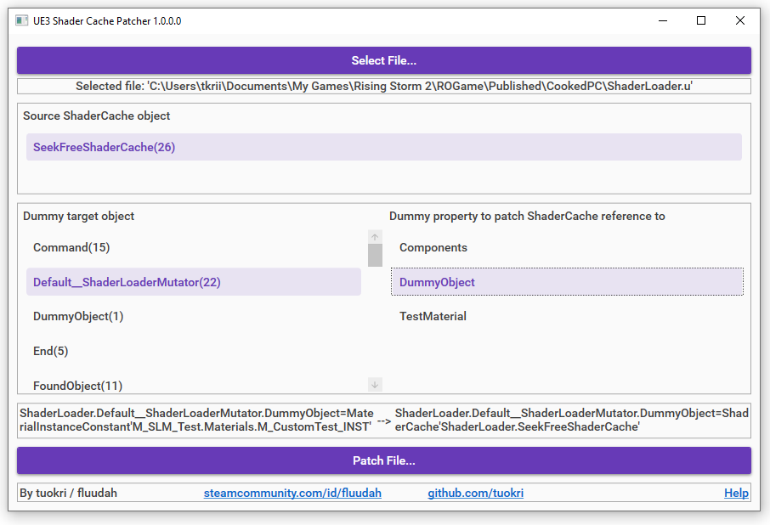Click the target list scroll-down arrow
770x525 pixels.
pyautogui.click(x=375, y=385)
